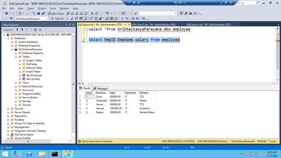This screenshot has height=158, width=281.
Task: Toggle Include Client Statistics icon
Action: [101, 18]
